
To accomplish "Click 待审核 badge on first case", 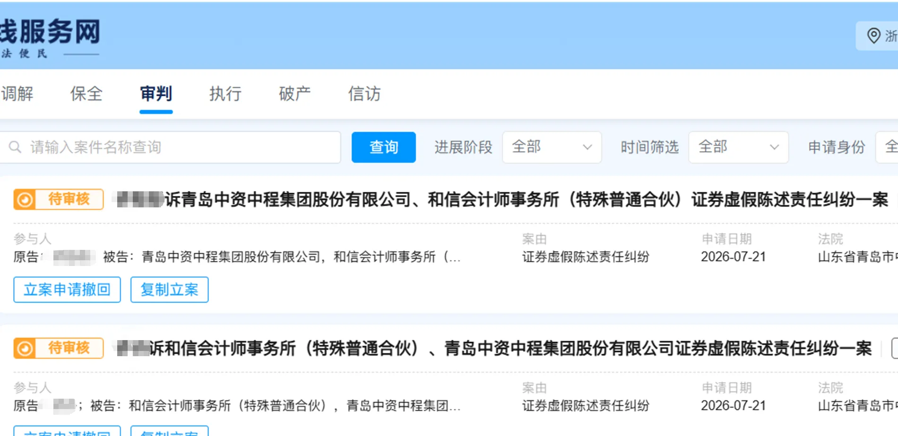I will pos(59,199).
